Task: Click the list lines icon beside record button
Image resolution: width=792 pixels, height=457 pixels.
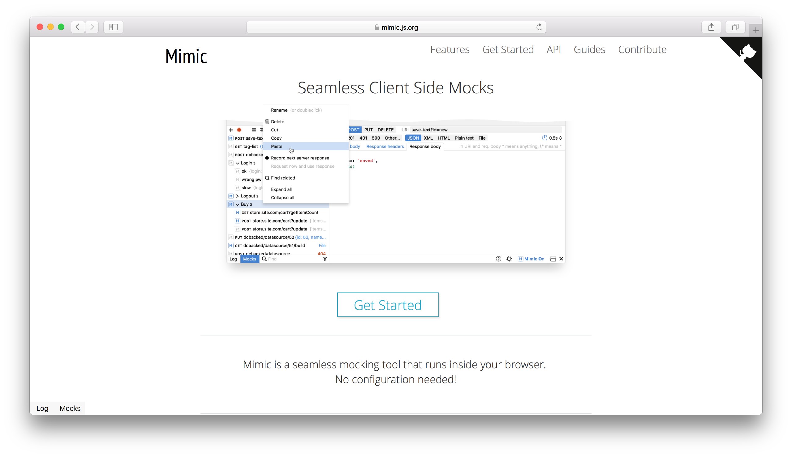Action: pos(253,130)
